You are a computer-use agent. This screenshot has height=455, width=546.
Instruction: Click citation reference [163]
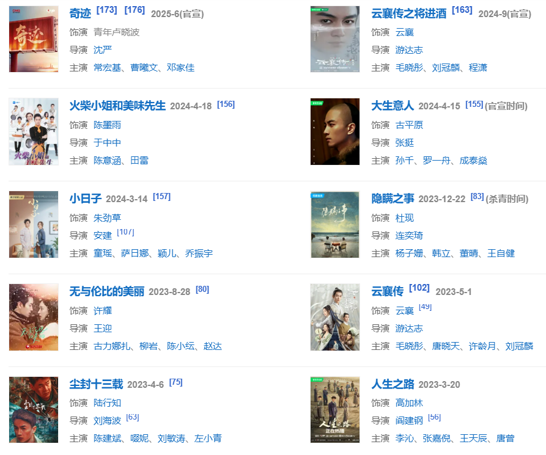point(462,10)
